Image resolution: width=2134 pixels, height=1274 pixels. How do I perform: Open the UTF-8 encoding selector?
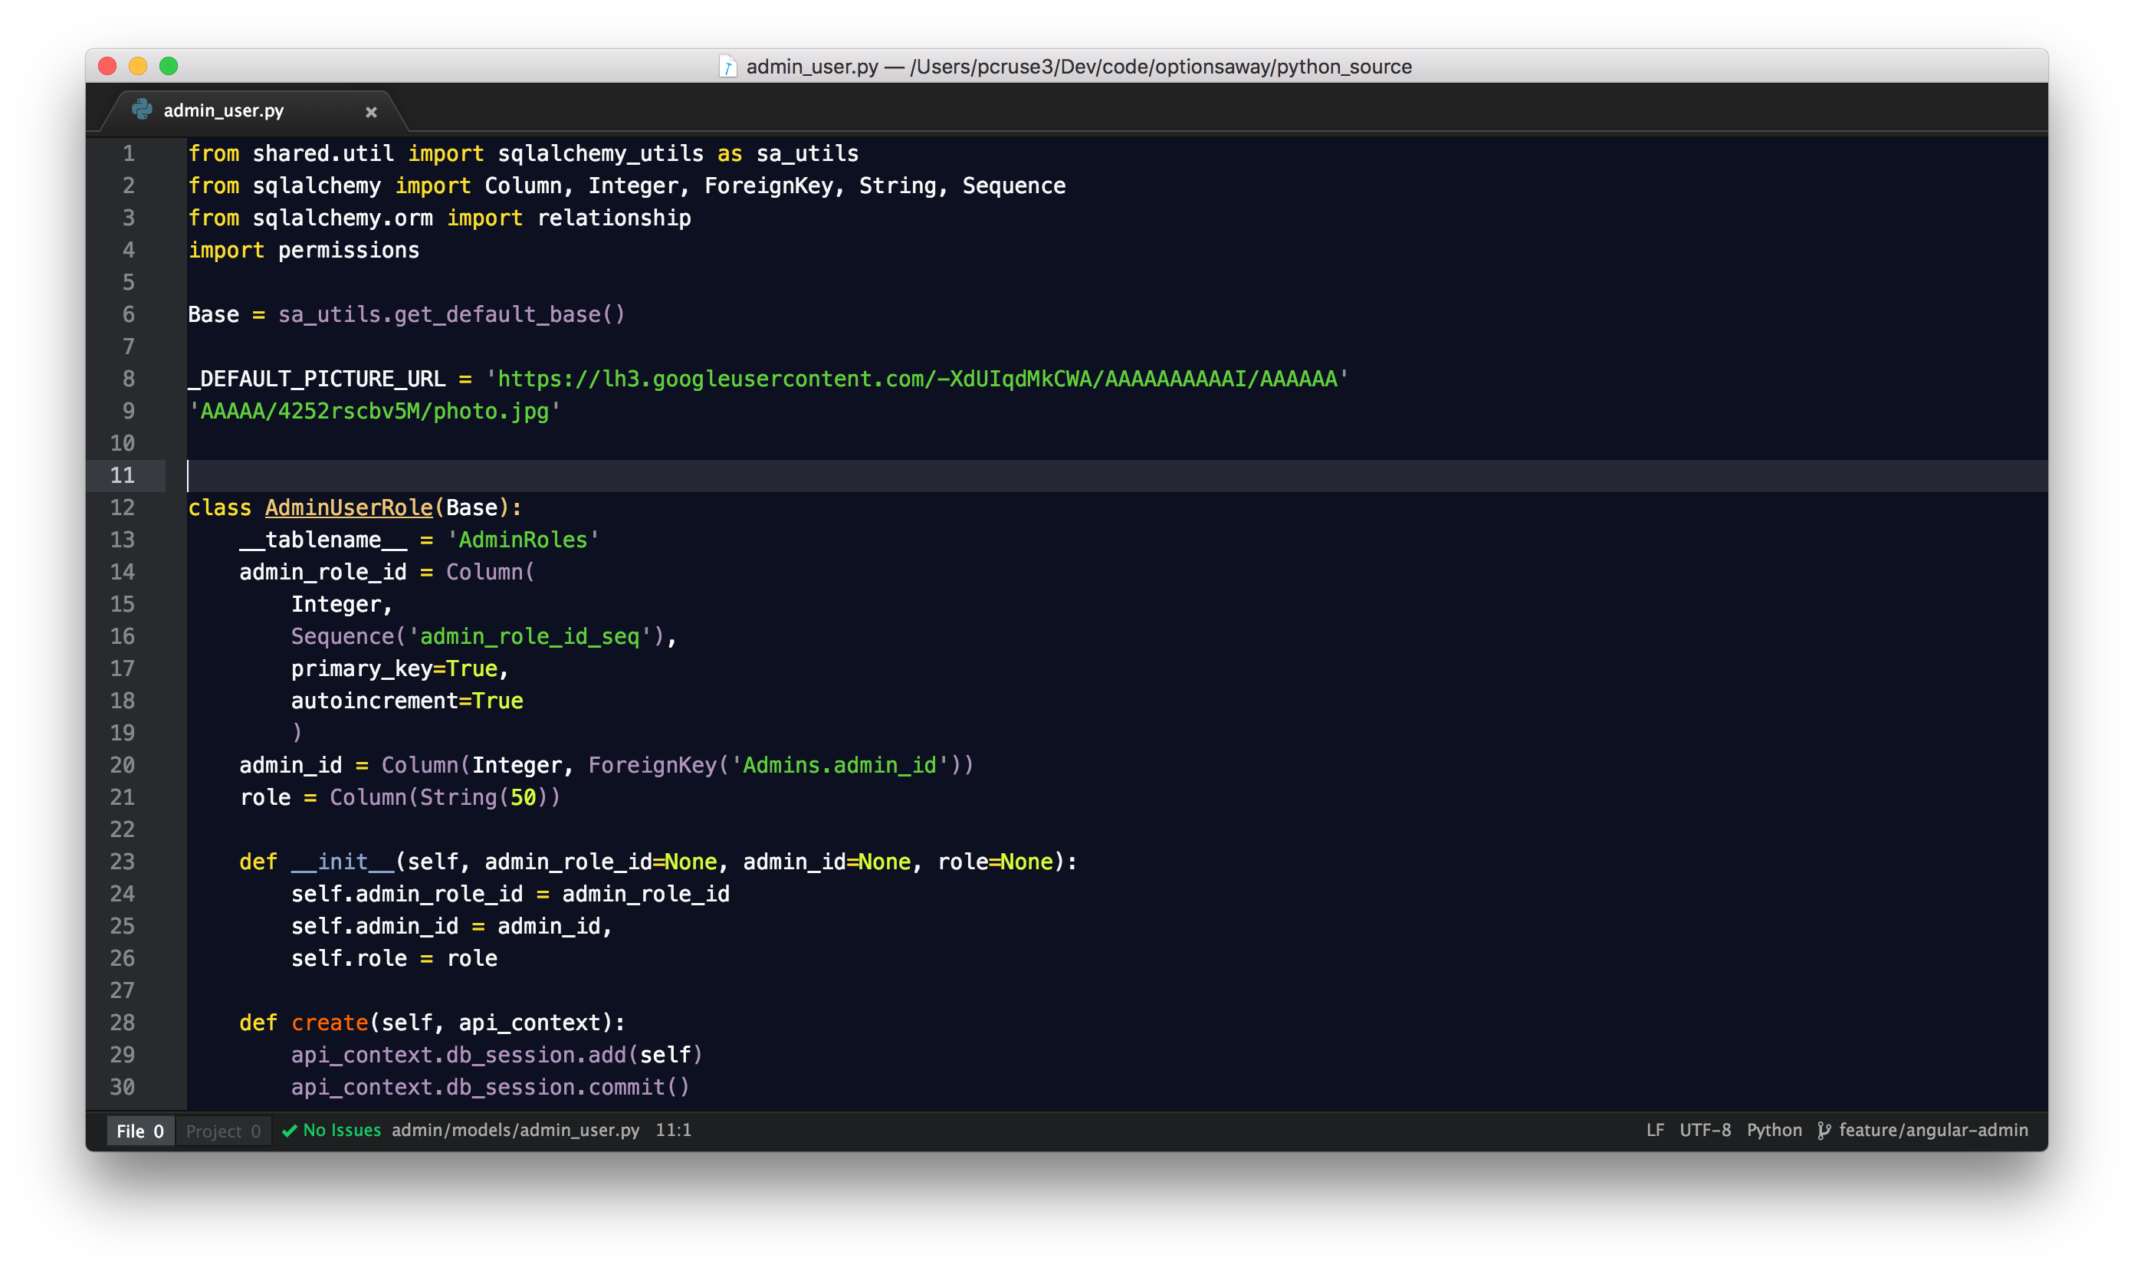pyautogui.click(x=1705, y=1130)
